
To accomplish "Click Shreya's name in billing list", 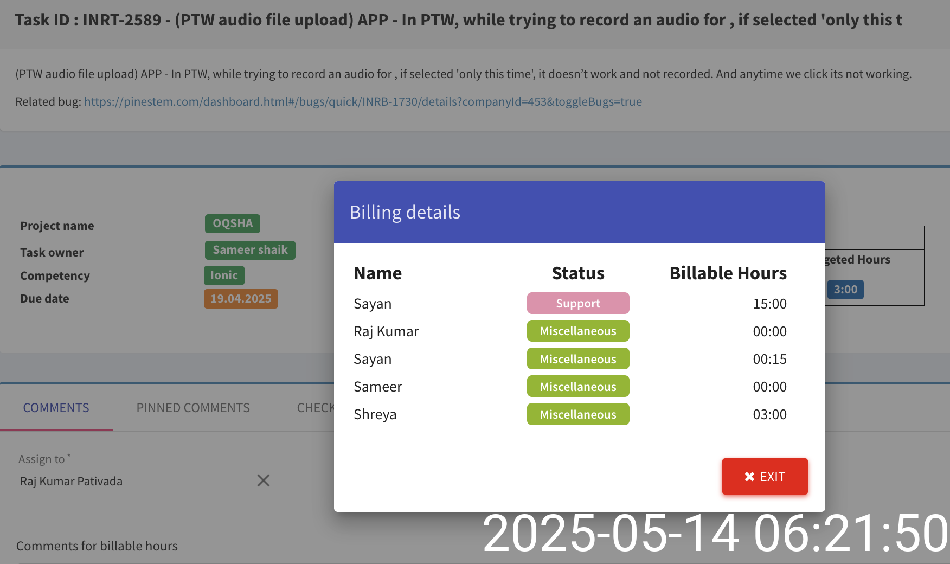I will coord(375,414).
